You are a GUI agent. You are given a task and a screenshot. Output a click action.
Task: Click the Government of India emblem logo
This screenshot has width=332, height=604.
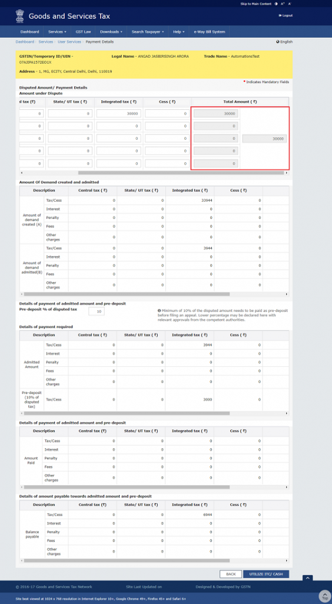click(19, 16)
